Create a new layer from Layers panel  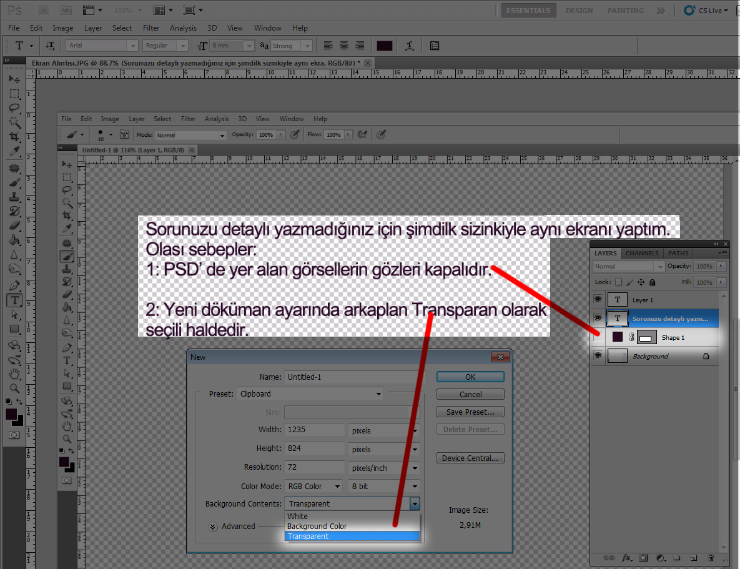[693, 557]
